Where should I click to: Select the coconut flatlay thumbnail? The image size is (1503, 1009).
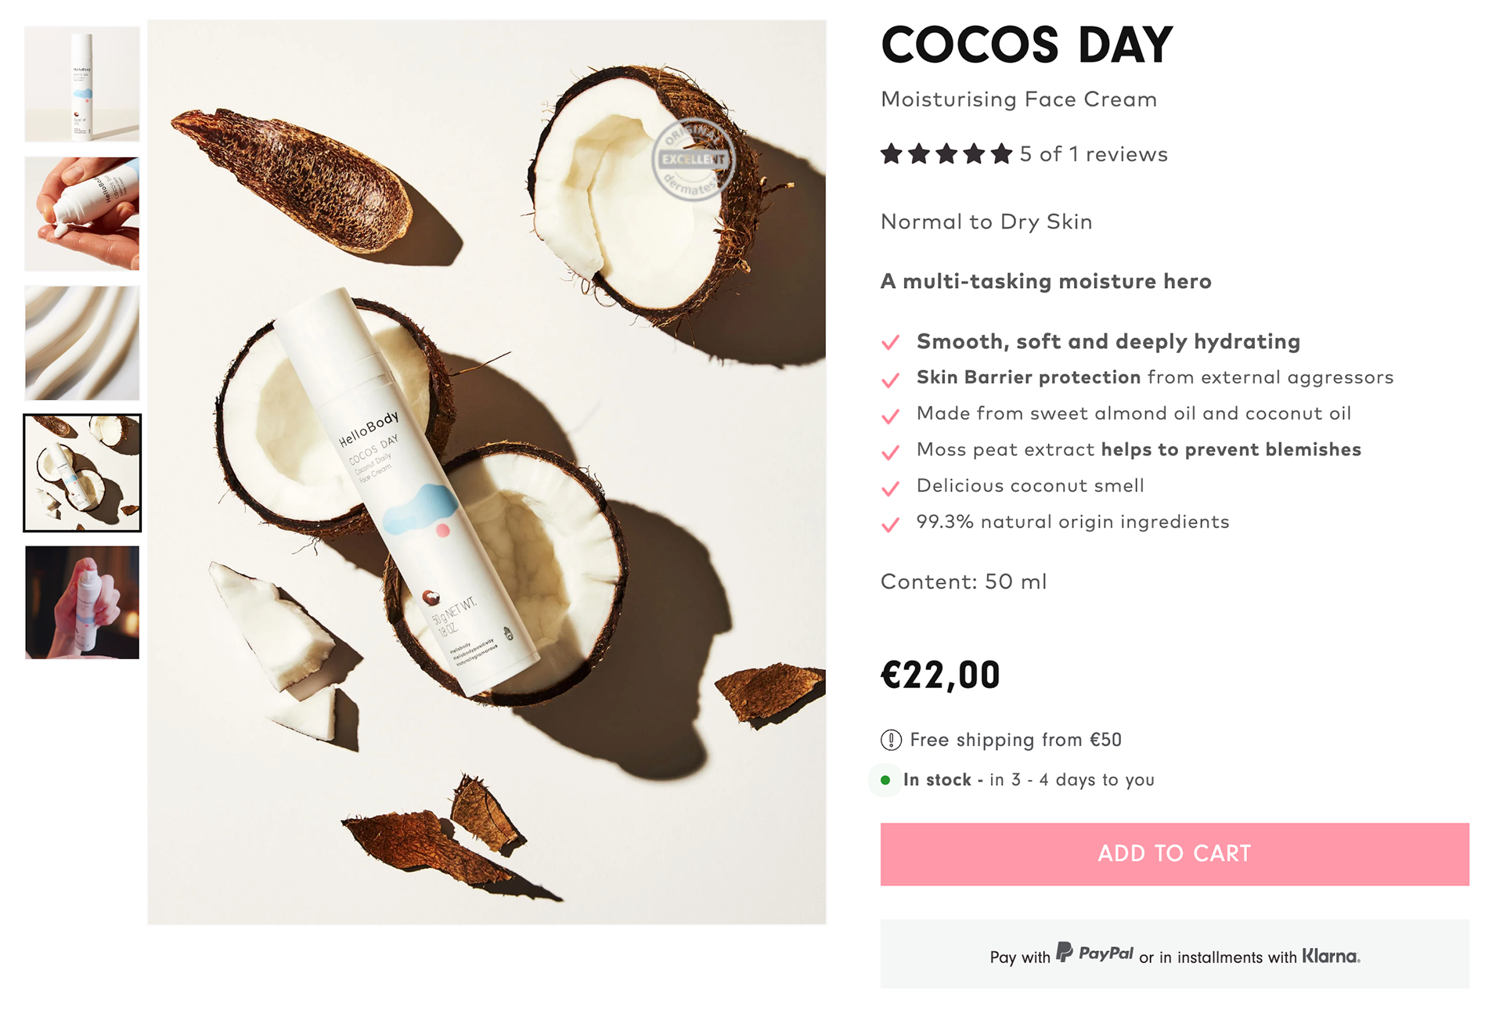(x=82, y=473)
